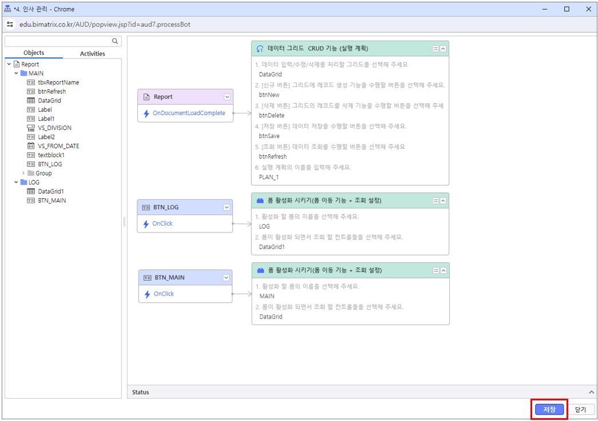Collapse the CRUD activity block with chevron

pos(443,49)
